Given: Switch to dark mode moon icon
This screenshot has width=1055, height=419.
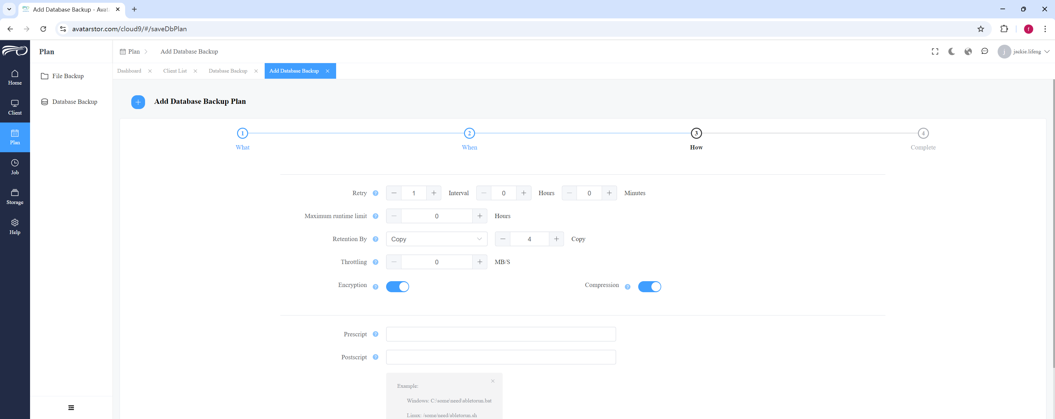Looking at the screenshot, I should [951, 51].
